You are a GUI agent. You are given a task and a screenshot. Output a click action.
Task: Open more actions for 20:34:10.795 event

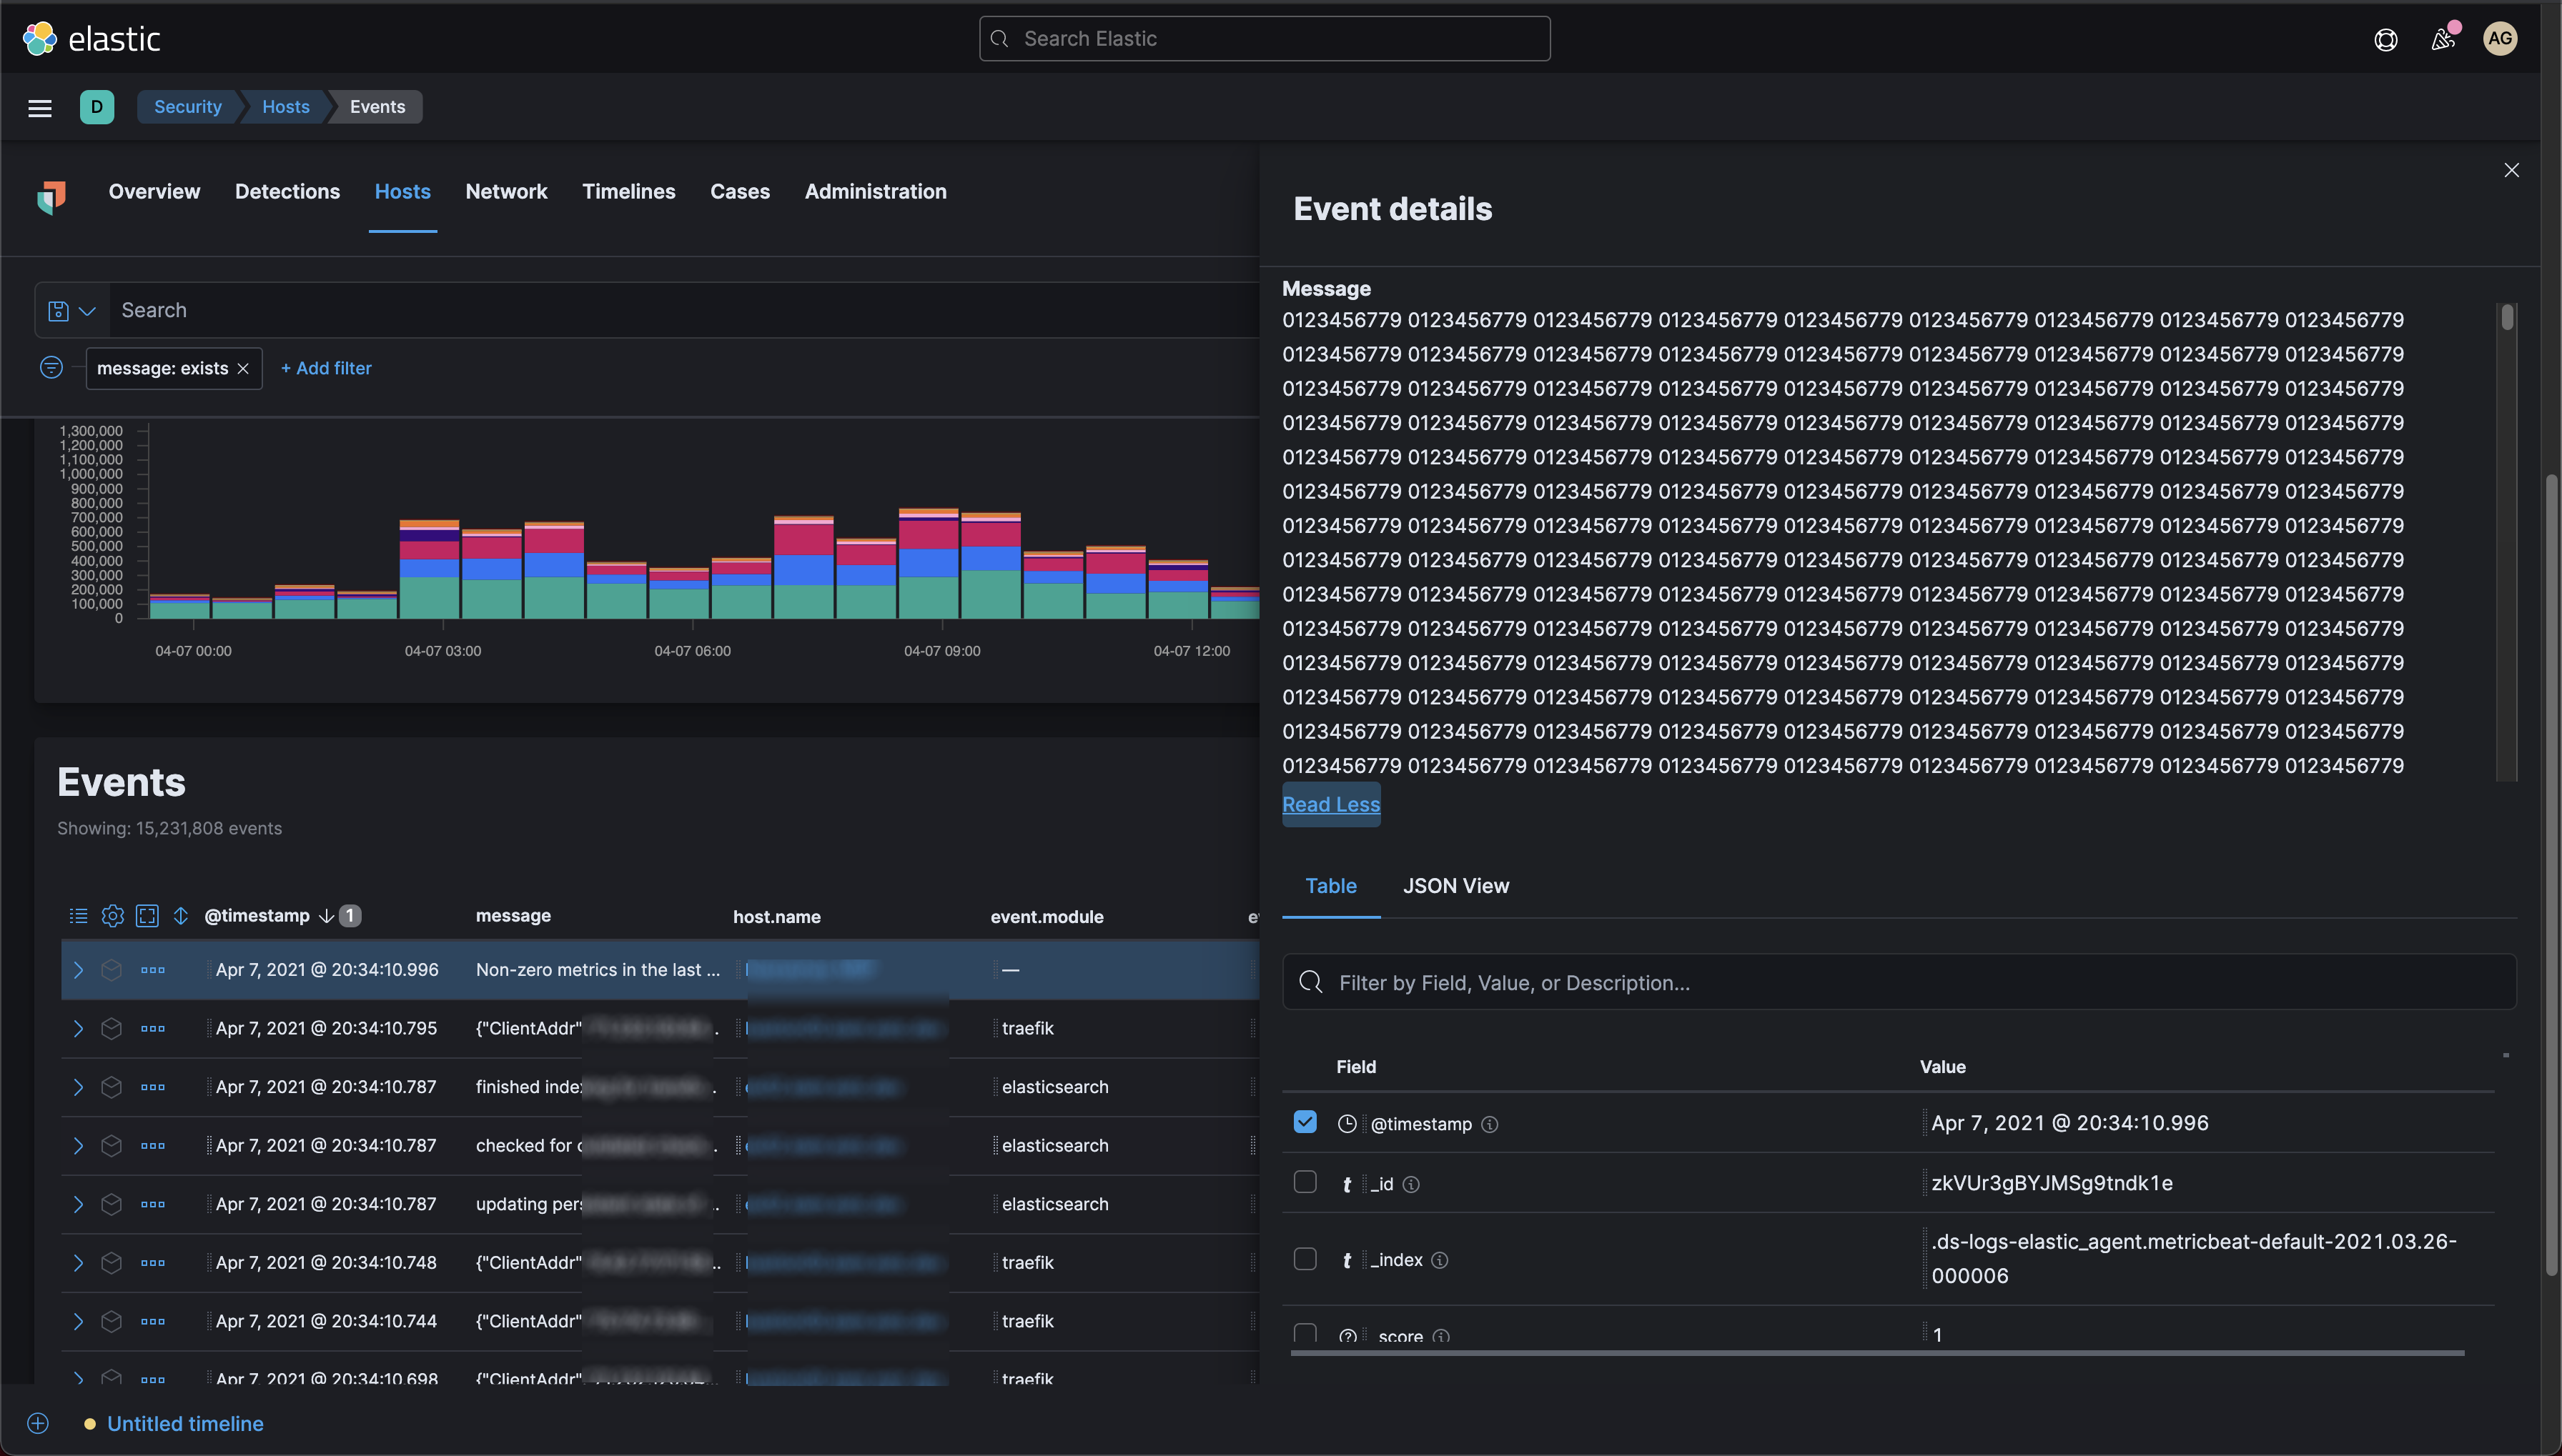click(x=153, y=1028)
